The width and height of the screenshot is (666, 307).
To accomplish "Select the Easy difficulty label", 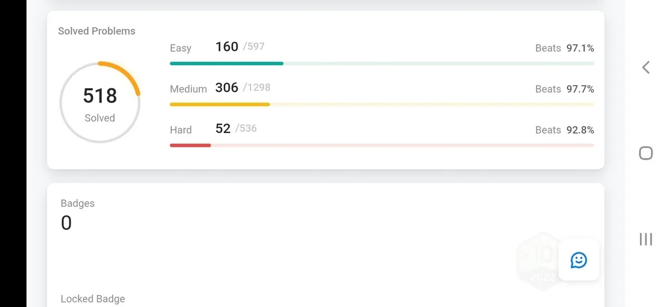I will [x=180, y=48].
